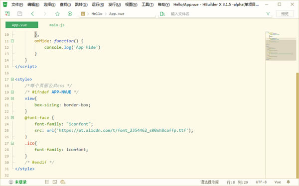Click line number 32 in gutter
Viewport: 299px width, 186px height.
[x=6, y=175]
